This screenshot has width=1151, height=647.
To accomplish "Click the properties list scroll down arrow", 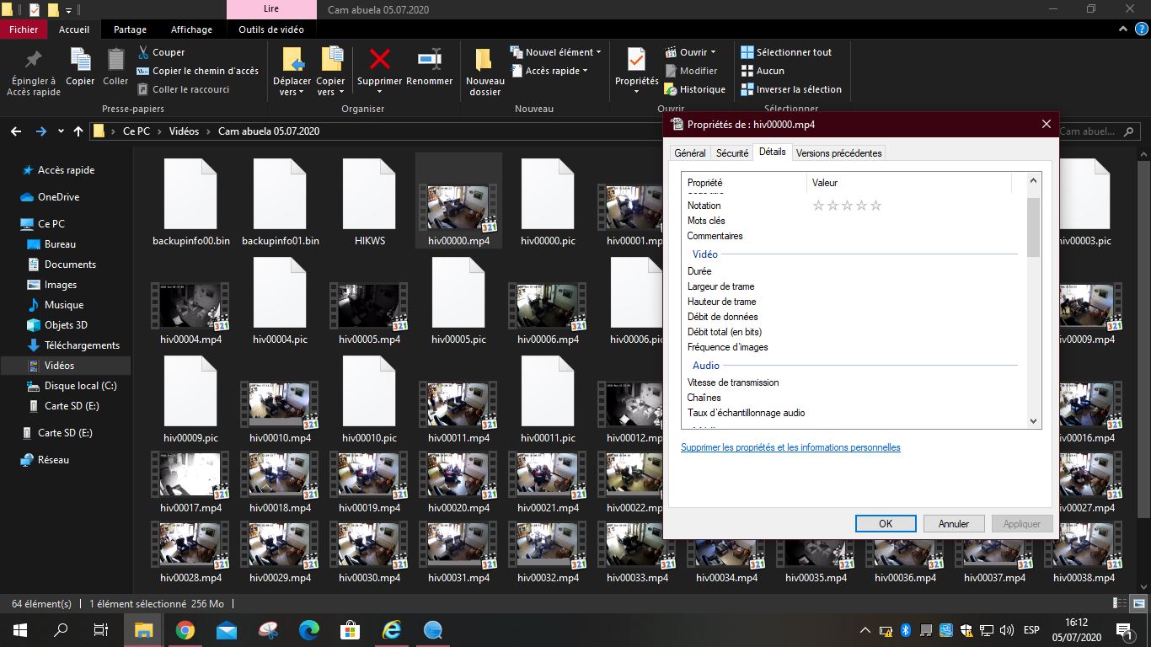I will [x=1034, y=420].
